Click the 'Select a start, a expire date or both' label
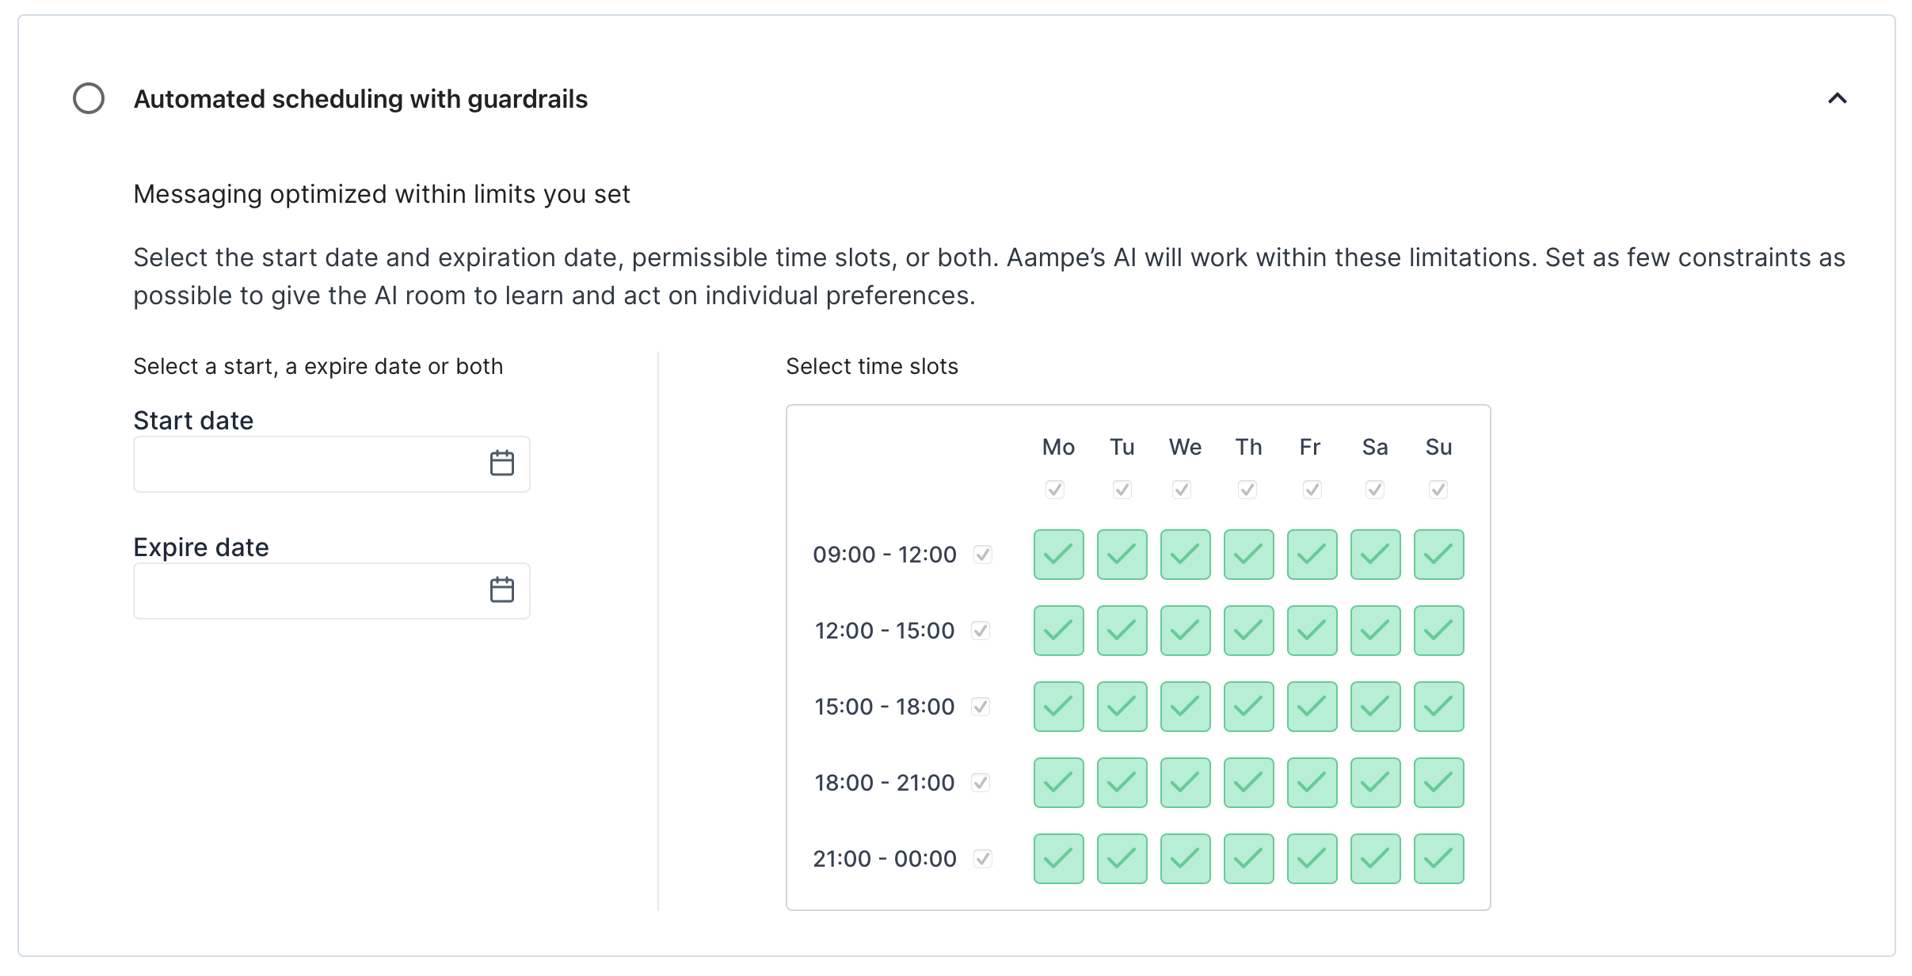The height and width of the screenshot is (976, 1912). (318, 366)
